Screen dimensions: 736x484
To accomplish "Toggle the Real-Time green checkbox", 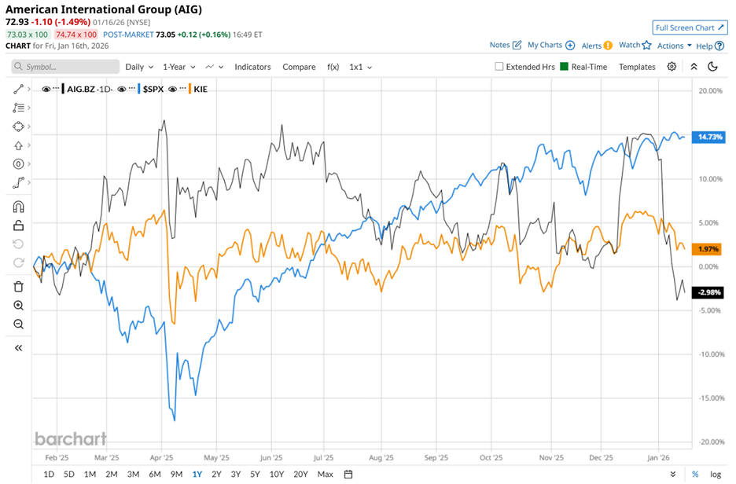I will (564, 67).
